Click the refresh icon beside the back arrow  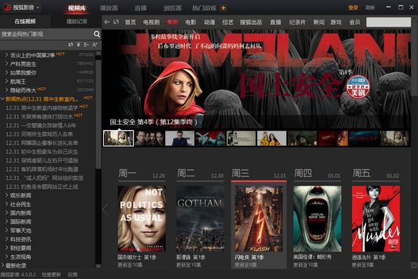pos(116,22)
